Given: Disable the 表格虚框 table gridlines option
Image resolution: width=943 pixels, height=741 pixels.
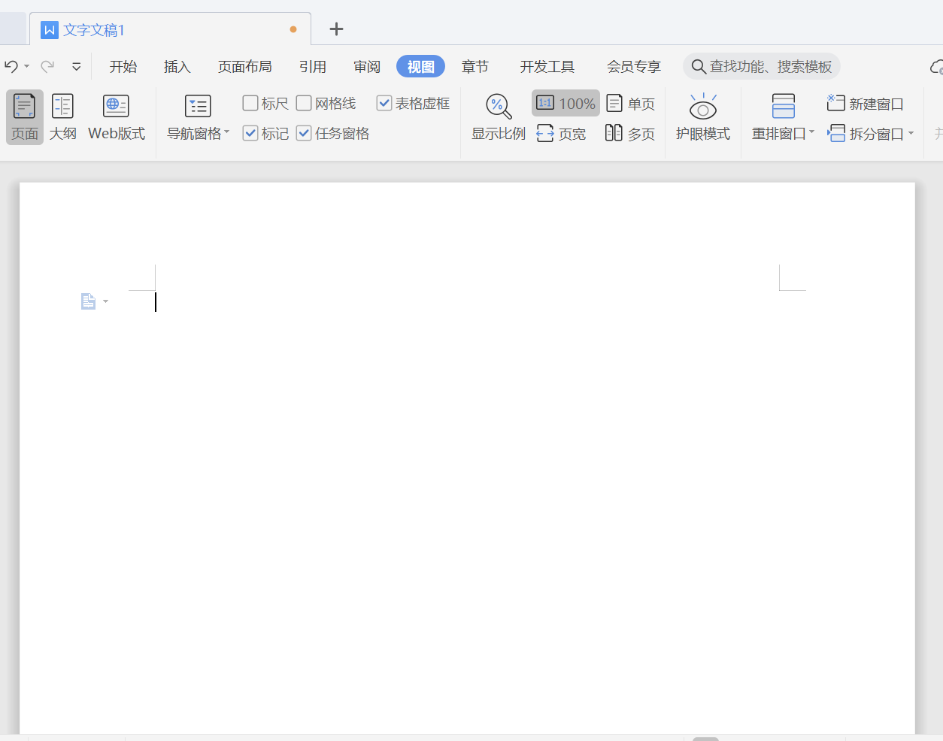Looking at the screenshot, I should [384, 103].
